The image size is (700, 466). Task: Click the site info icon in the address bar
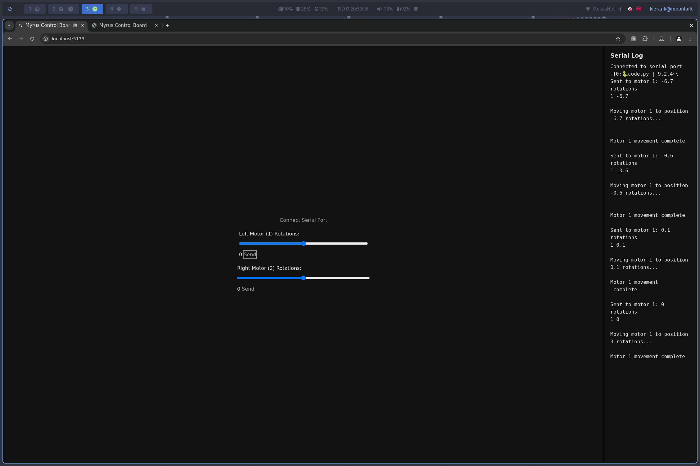point(46,39)
